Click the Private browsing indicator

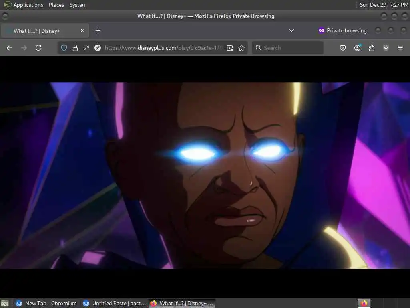coord(343,30)
